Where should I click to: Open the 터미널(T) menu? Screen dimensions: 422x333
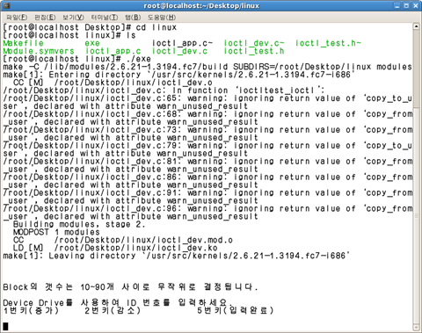tap(105, 18)
